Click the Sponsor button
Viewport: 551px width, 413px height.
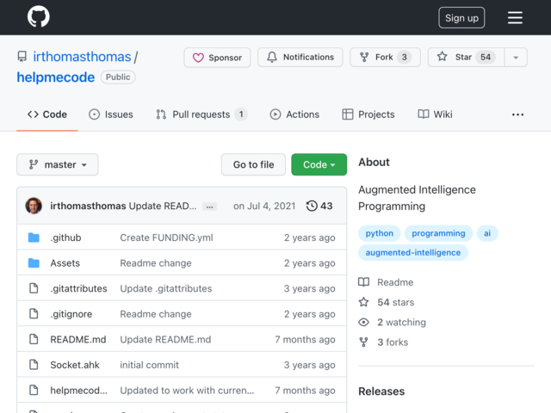(217, 58)
